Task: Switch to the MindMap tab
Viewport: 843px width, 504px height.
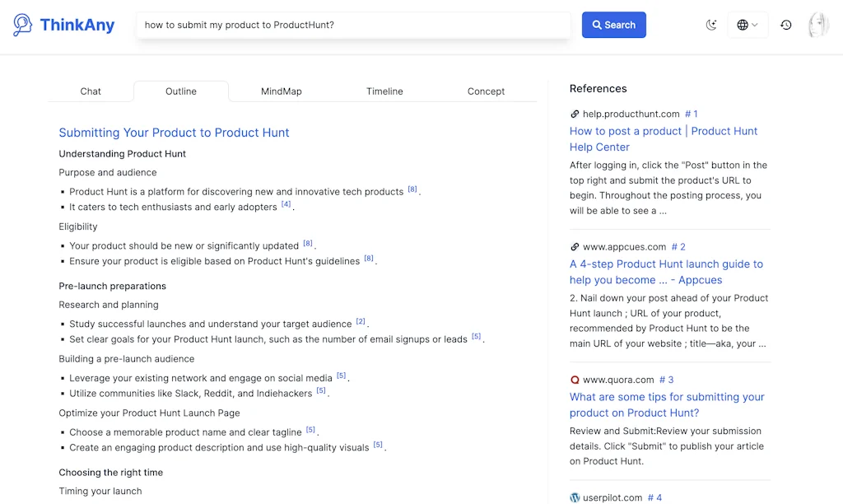Action: (281, 91)
